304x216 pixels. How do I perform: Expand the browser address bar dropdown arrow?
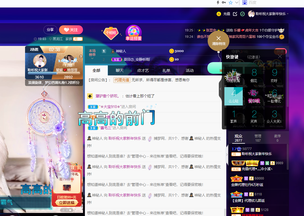pyautogui.click(x=237, y=3)
